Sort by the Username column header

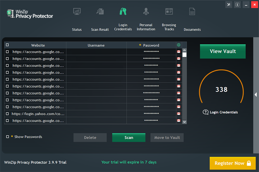point(96,45)
